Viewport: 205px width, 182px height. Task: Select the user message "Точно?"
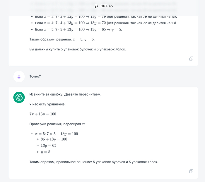click(35, 76)
